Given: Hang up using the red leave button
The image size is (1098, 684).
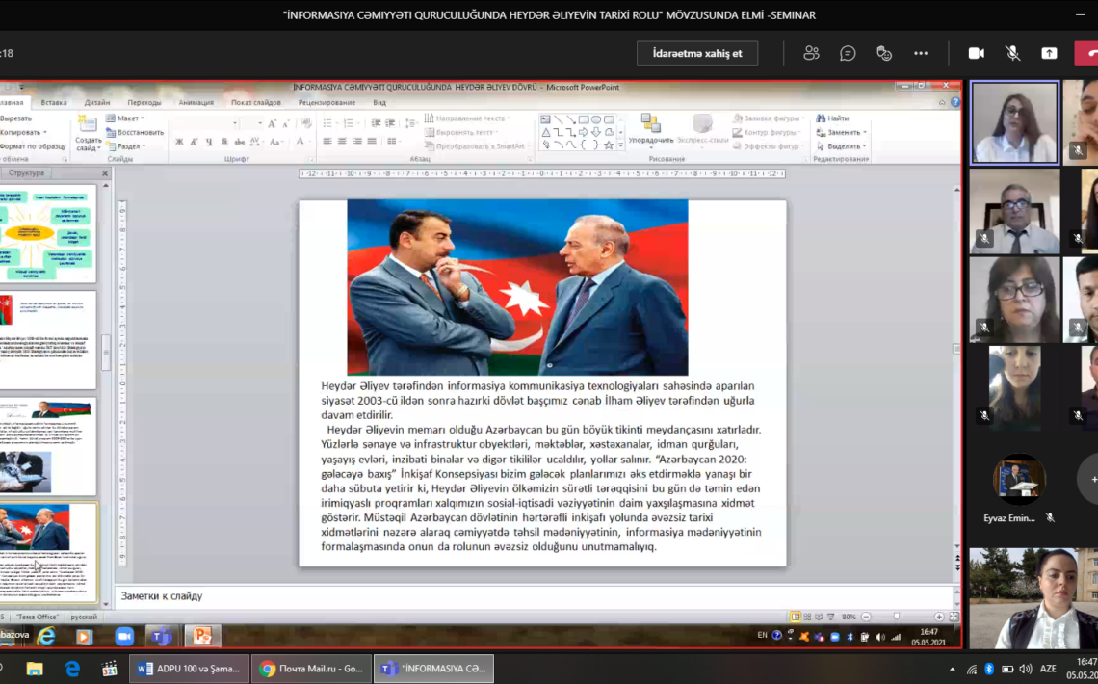Looking at the screenshot, I should tap(1088, 53).
